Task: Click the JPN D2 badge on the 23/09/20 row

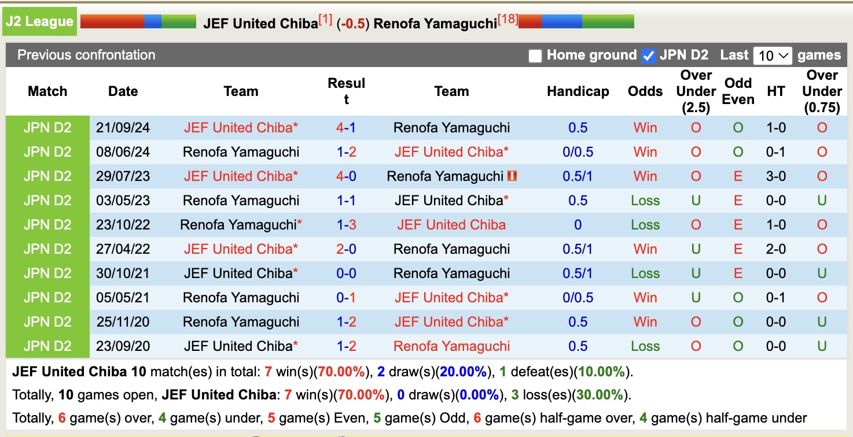Action: coord(47,346)
